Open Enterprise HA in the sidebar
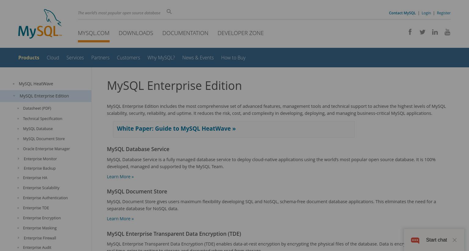This screenshot has height=251, width=469. coord(35,178)
